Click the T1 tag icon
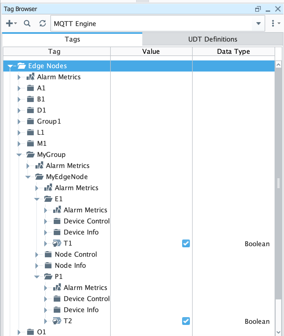Image resolution: width=284 pixels, height=336 pixels. [x=57, y=243]
